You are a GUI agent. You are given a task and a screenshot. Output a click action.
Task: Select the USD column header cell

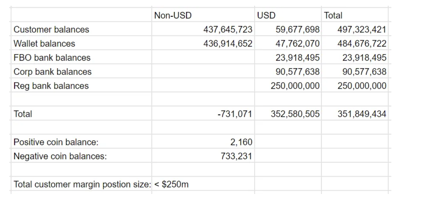(x=288, y=15)
